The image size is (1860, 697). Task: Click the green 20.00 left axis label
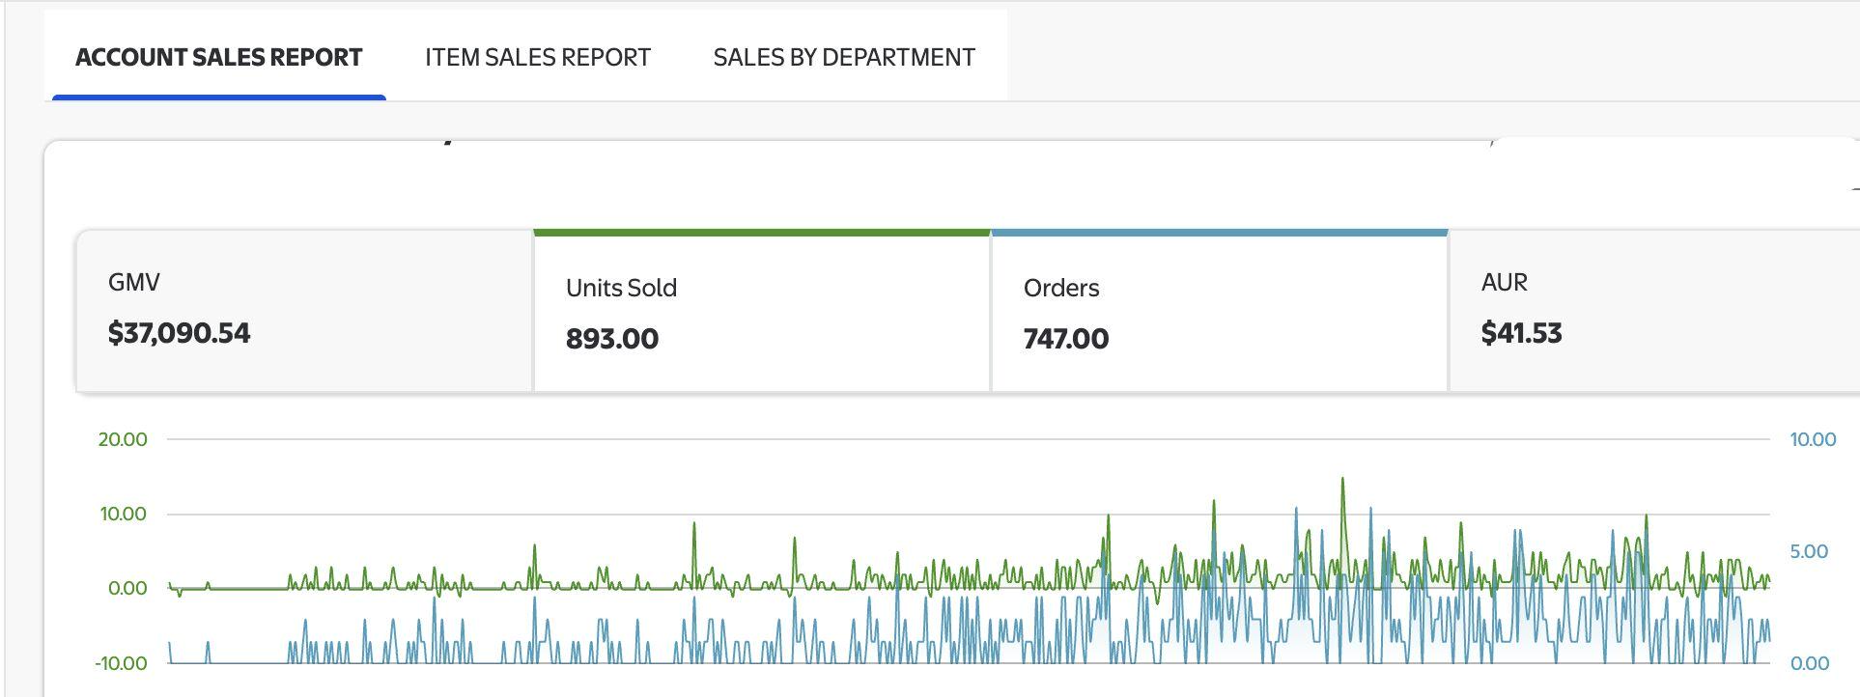(123, 439)
